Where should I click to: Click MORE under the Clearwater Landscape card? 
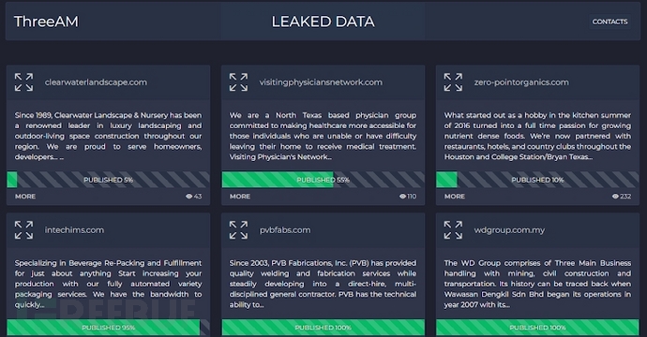click(25, 196)
